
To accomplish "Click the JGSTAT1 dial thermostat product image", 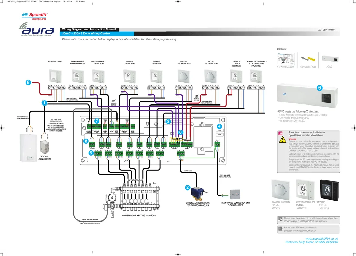I will 281,189.
